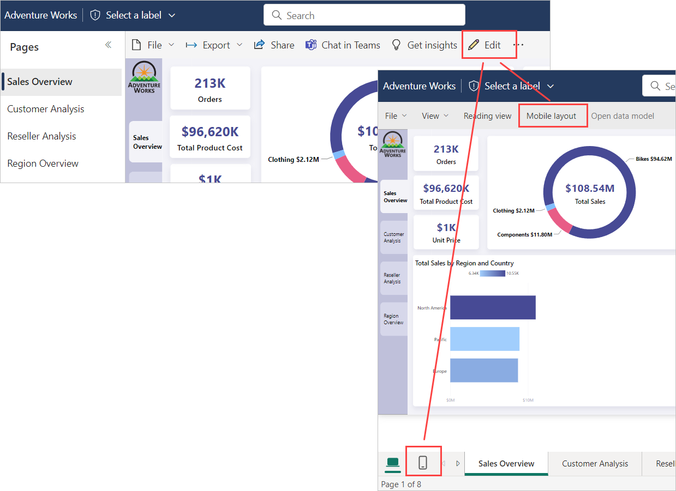Open the Select a label dropdown
This screenshot has height=491, width=676.
point(133,15)
